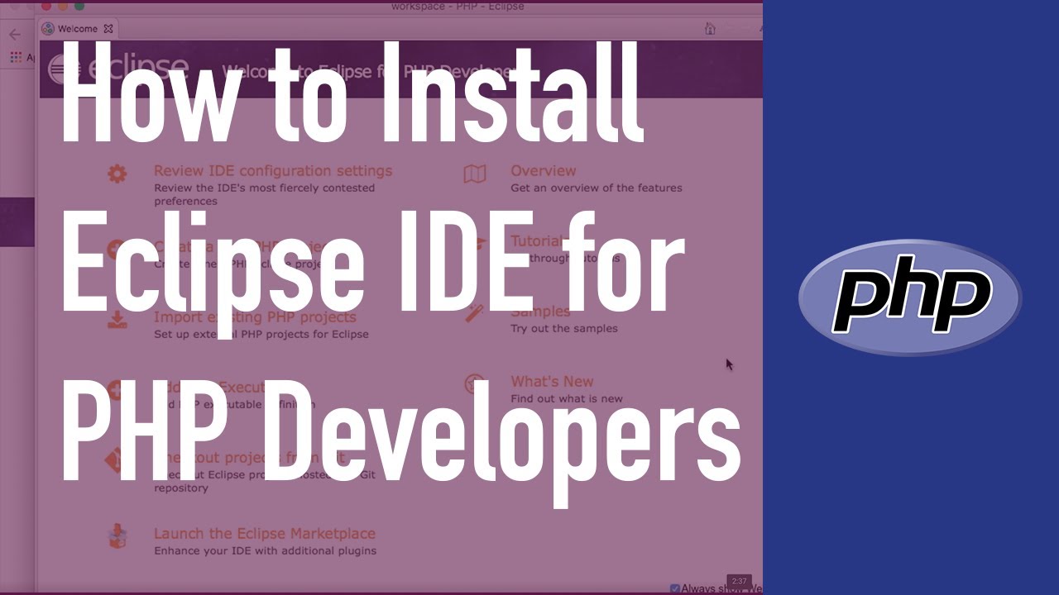Image resolution: width=1059 pixels, height=595 pixels.
Task: Click the import tray icon for PHP projects
Action: (117, 320)
